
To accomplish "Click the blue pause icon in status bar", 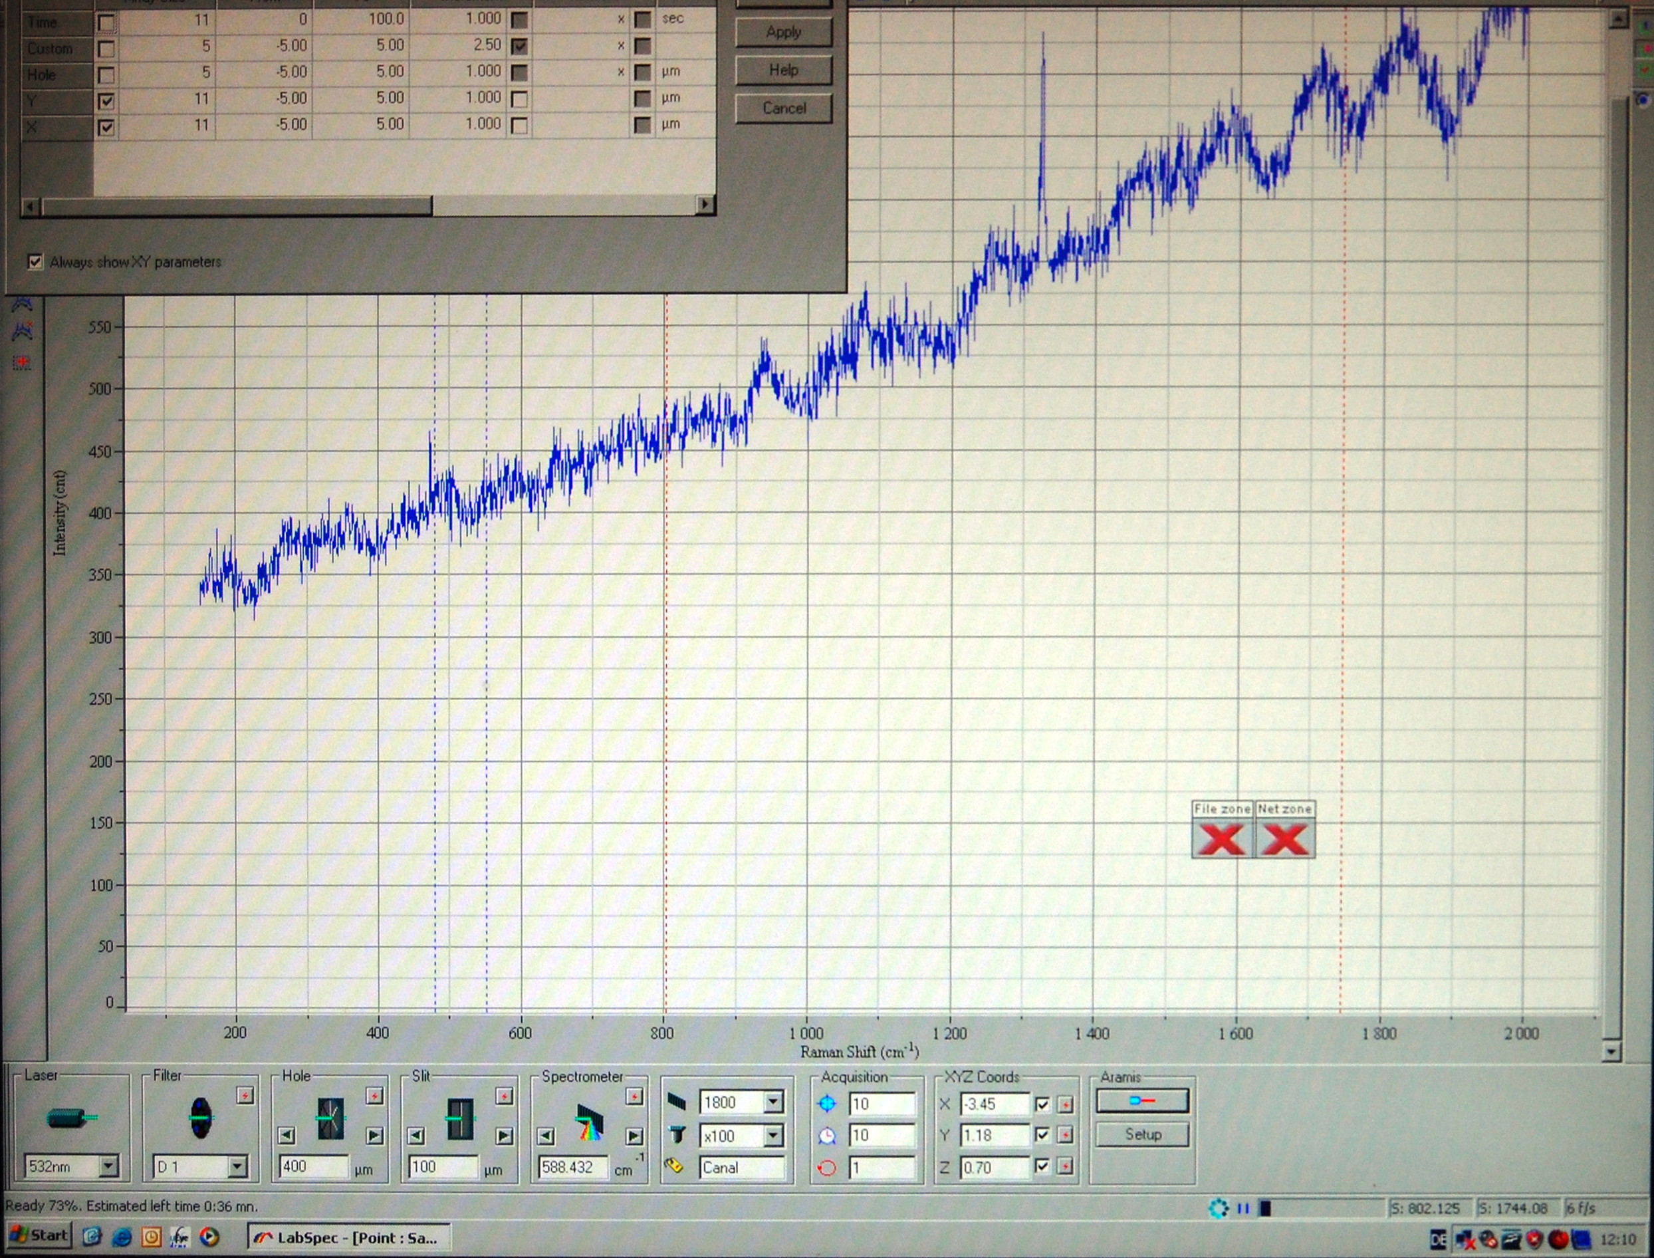I will [1243, 1209].
